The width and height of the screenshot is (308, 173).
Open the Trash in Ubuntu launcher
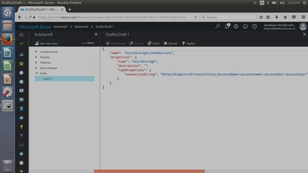(x=7, y=165)
